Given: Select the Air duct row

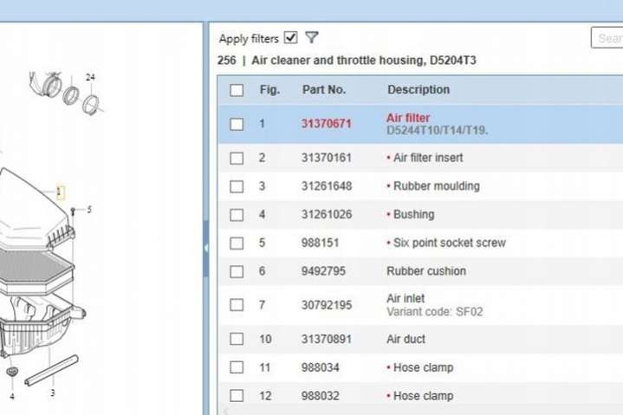Looking at the screenshot, I should [406, 340].
